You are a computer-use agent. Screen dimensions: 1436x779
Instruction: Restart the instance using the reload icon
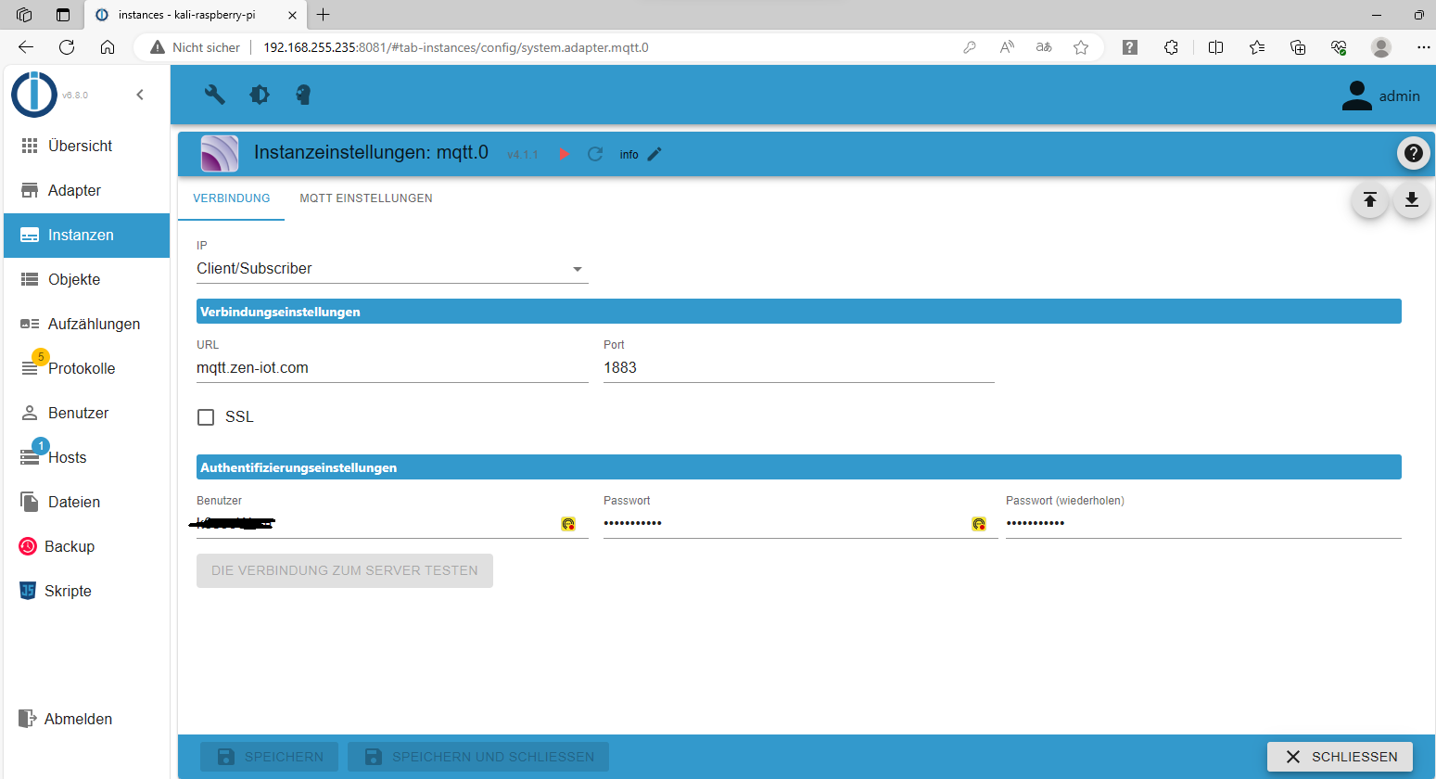(595, 154)
